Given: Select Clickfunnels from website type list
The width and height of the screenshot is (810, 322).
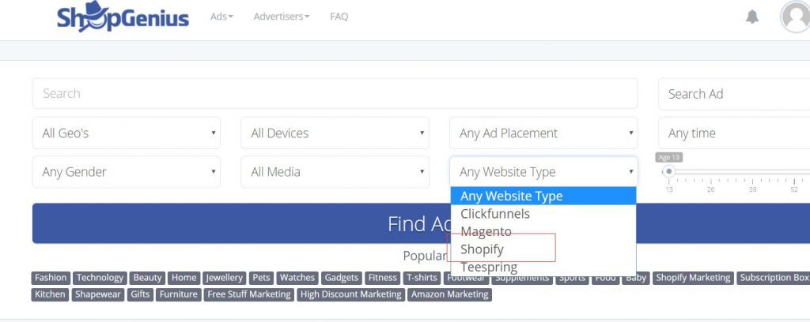Looking at the screenshot, I should click(x=495, y=214).
